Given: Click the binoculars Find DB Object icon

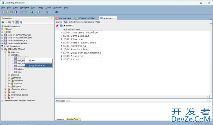Looking at the screenshot, I should coord(56,12).
